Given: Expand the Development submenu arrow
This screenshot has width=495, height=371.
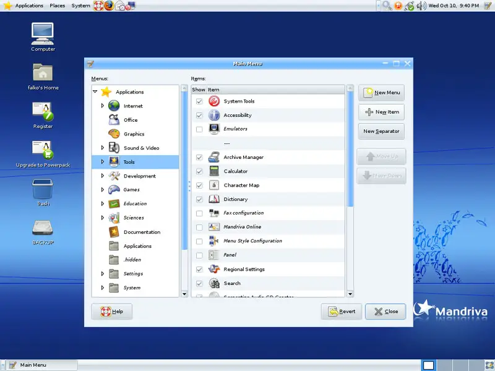Looking at the screenshot, I should (x=103, y=176).
